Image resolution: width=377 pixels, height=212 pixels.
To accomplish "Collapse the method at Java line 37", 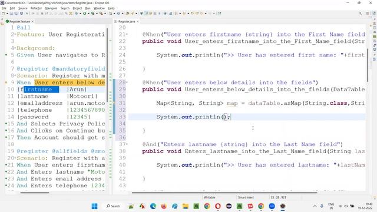I will (x=127, y=144).
